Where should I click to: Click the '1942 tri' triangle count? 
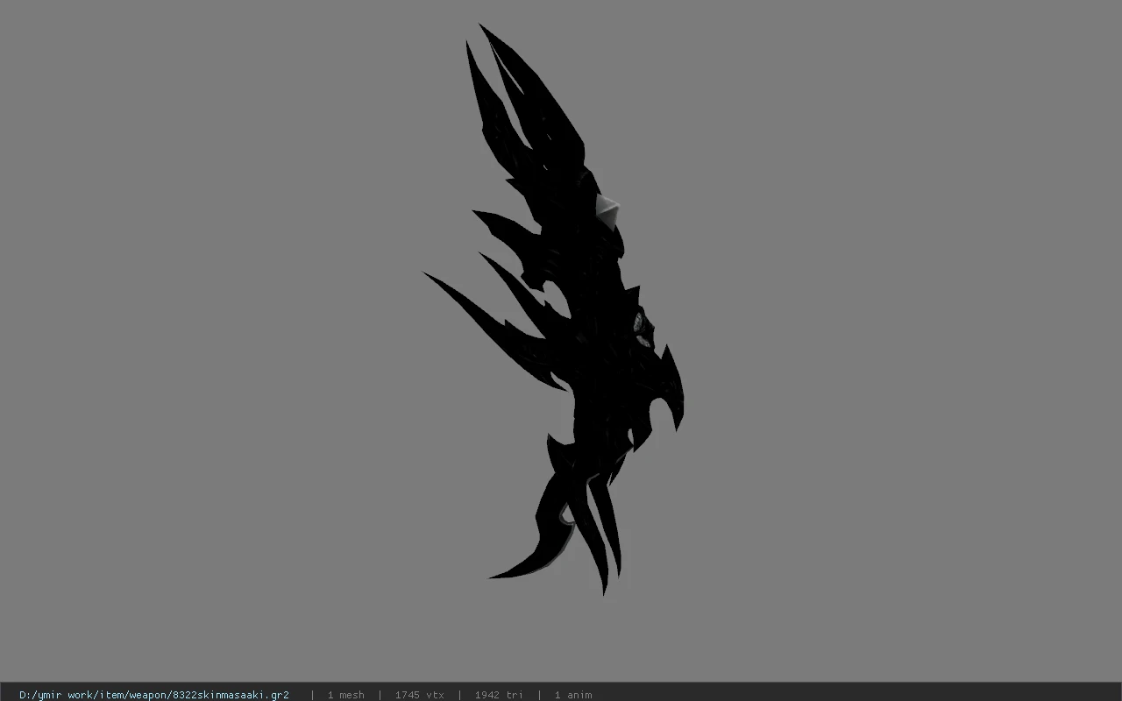(499, 695)
